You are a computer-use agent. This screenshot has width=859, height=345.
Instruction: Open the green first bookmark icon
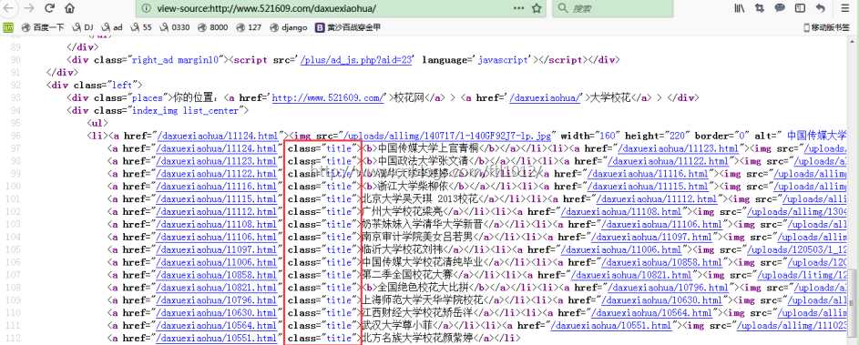pyautogui.click(x=7, y=27)
